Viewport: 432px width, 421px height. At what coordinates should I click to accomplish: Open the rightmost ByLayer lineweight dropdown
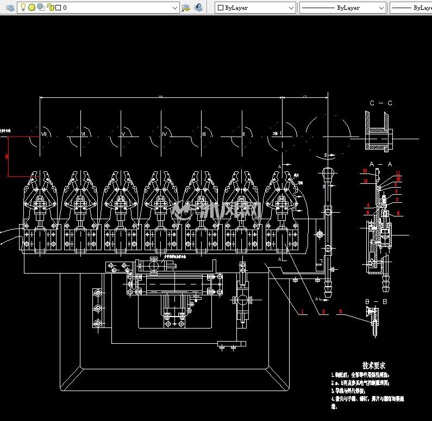point(411,8)
